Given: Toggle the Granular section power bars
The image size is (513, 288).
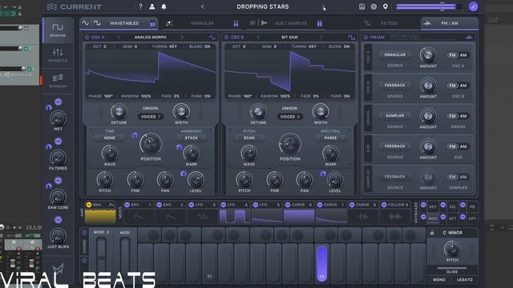Looking at the screenshot, I should (x=236, y=23).
